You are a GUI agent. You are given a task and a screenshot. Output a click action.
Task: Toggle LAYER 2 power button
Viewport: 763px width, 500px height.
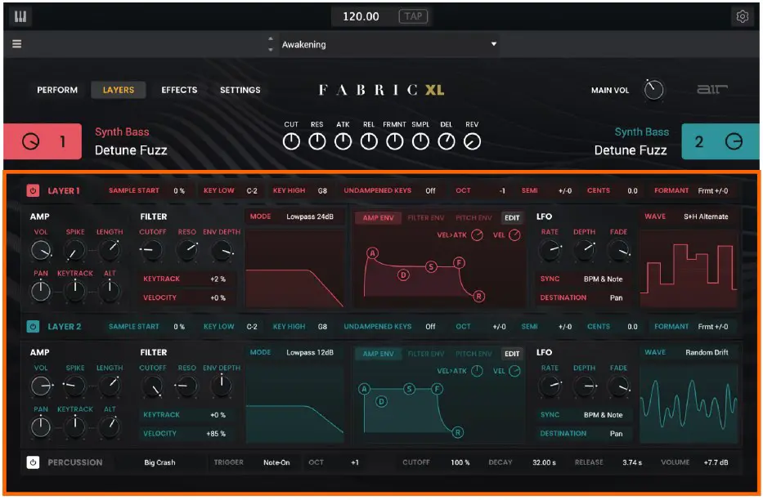click(x=33, y=327)
